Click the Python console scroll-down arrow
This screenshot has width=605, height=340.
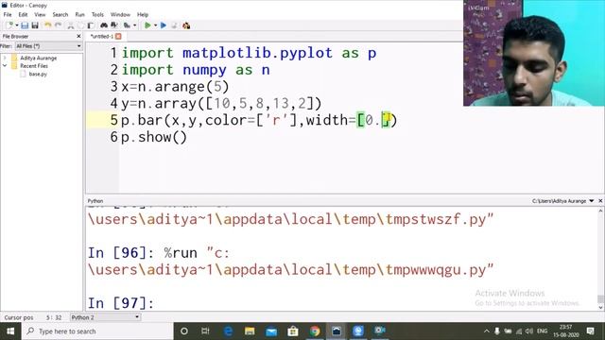[x=600, y=307]
